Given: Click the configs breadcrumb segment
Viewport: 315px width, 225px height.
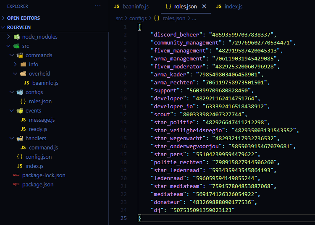Looking at the screenshot, I should (138, 18).
